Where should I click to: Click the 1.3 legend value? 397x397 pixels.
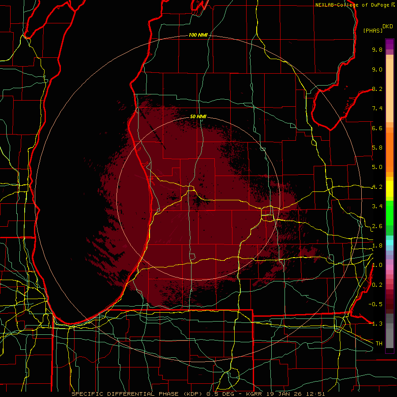coord(377,324)
